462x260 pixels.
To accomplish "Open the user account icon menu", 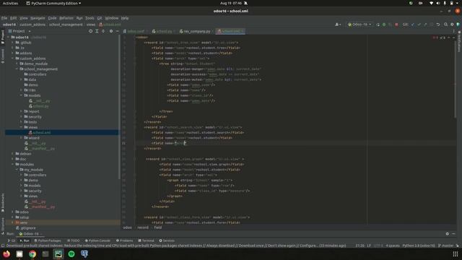I will coord(338,25).
